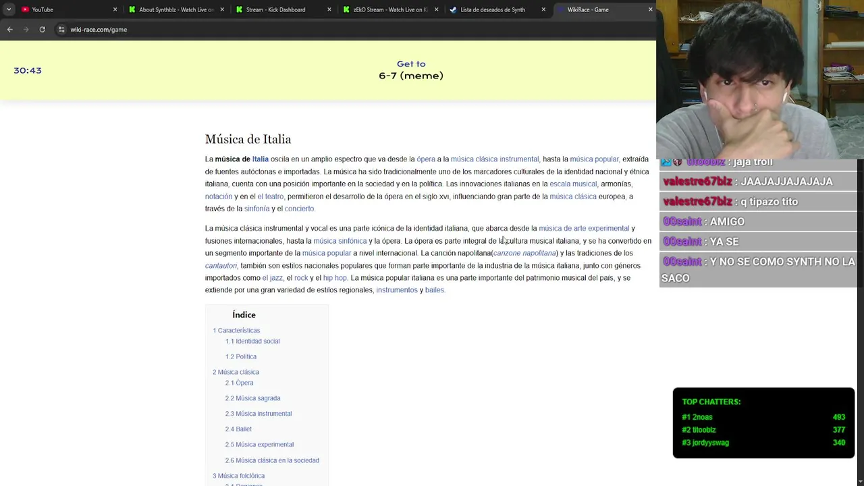Switch to the YouTube tab
Viewport: 864px width, 486px height.
pyautogui.click(x=67, y=9)
